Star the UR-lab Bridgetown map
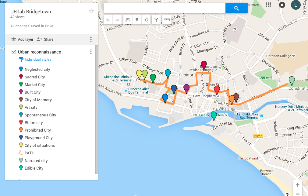Image resolution: width=308 pixels, height=196 pixels. click(91, 11)
